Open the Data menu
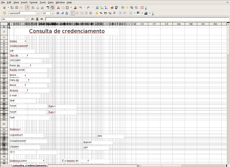The width and height of the screenshot is (230, 167). pos(51,2)
